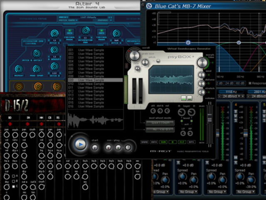266x200 pixels.
Task: Select the CB drum tab in D-15/2
Action: point(50,118)
